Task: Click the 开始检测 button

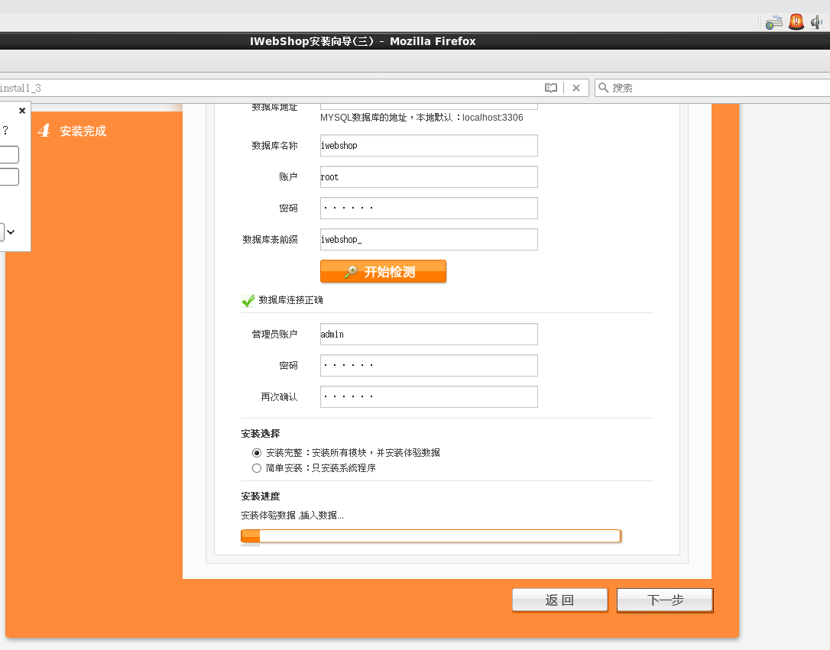Action: [383, 271]
